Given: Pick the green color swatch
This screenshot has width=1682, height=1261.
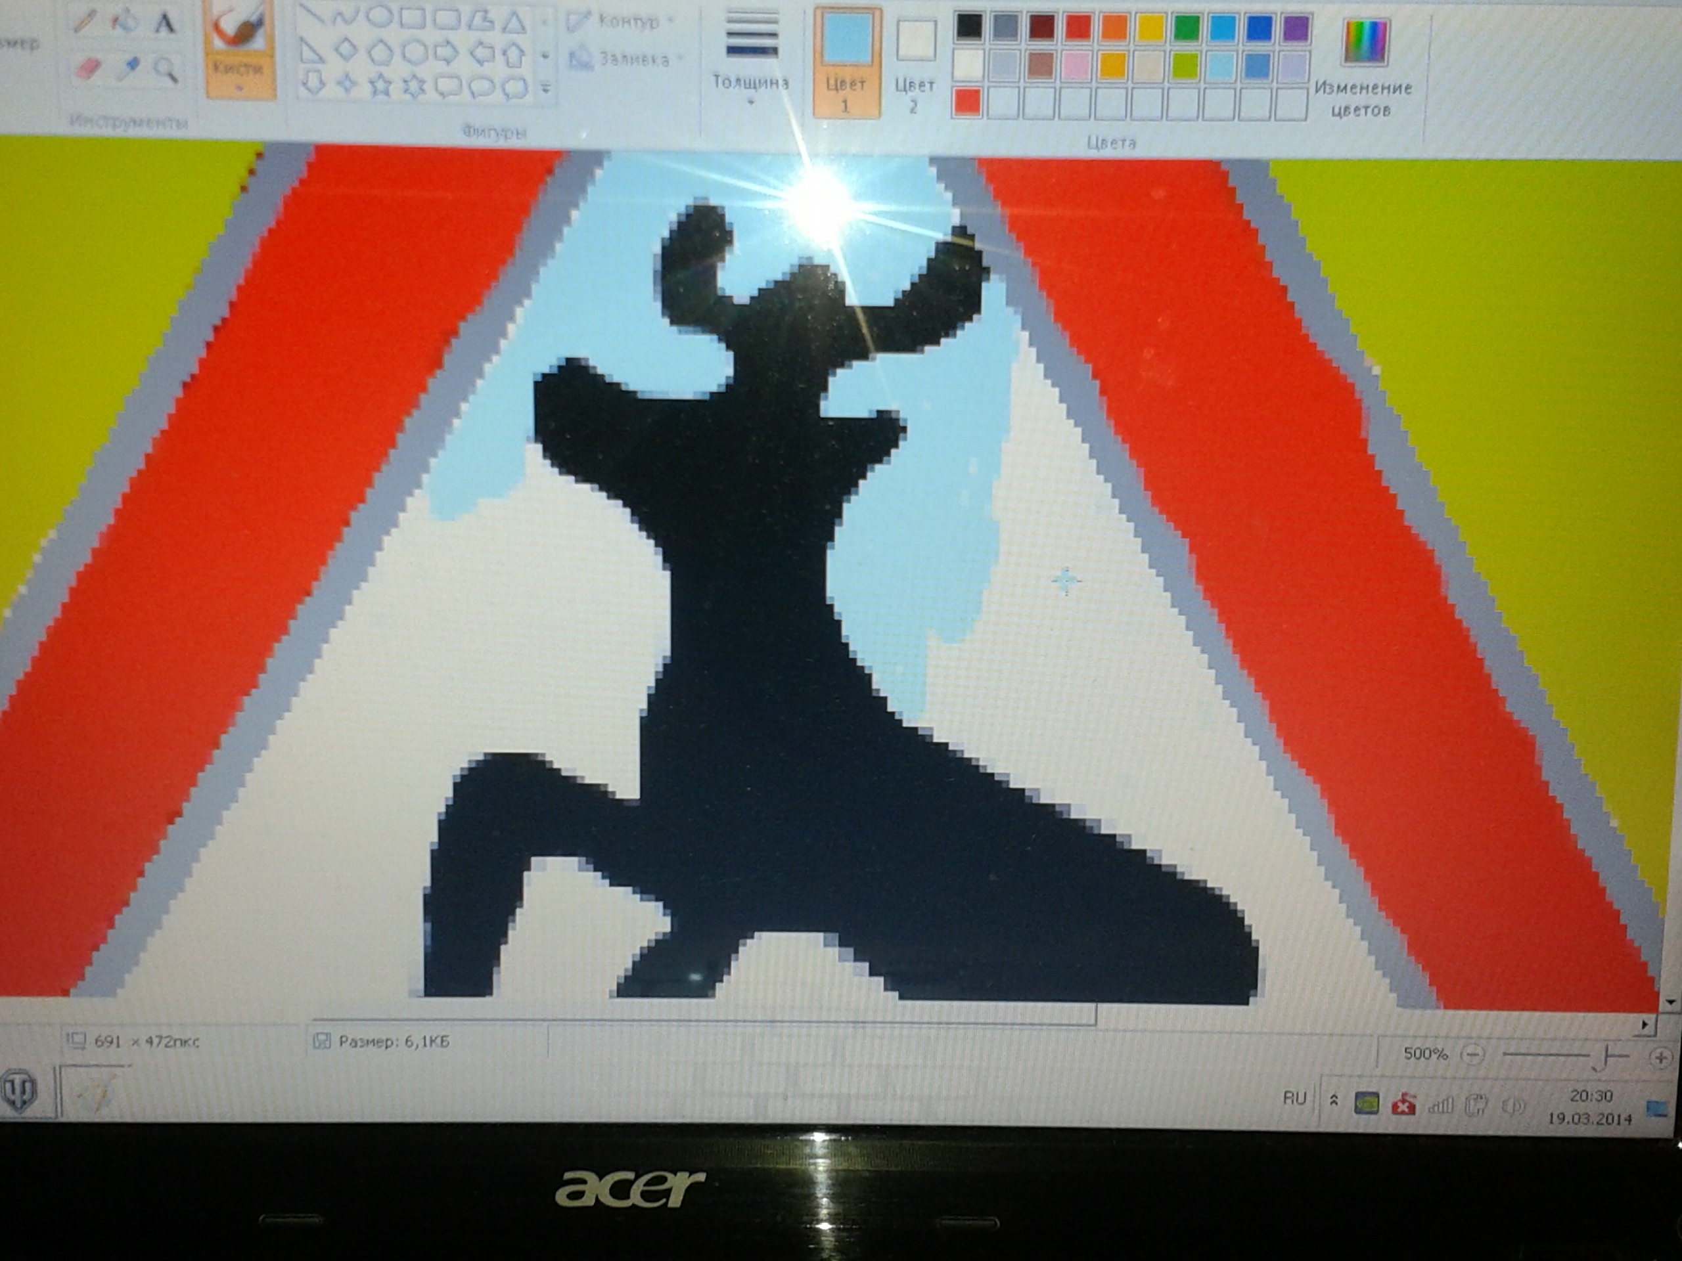Looking at the screenshot, I should pyautogui.click(x=1186, y=28).
